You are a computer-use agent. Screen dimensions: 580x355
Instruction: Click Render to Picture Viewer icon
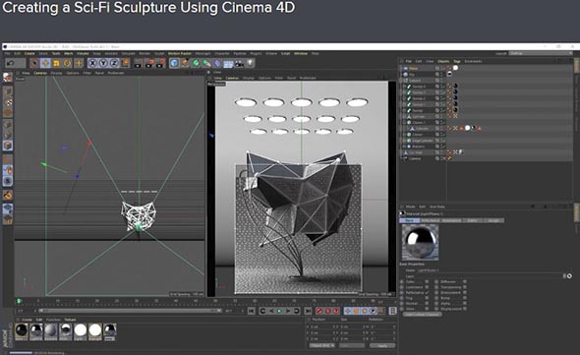[x=149, y=63]
